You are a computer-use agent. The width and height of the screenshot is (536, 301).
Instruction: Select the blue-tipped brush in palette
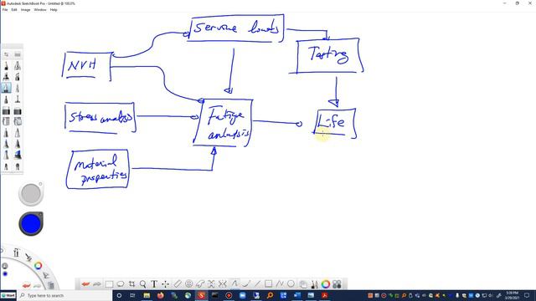[18, 155]
